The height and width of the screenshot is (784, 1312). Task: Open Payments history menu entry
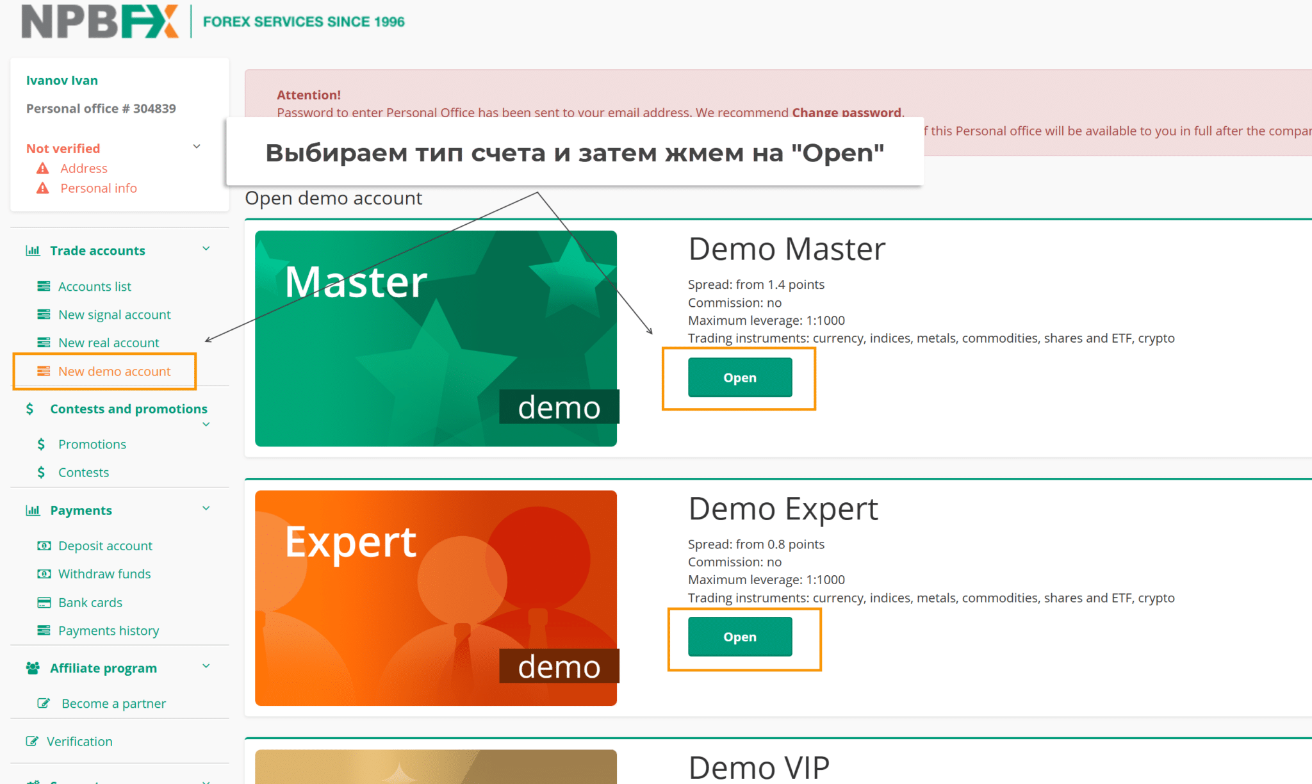pos(108,630)
